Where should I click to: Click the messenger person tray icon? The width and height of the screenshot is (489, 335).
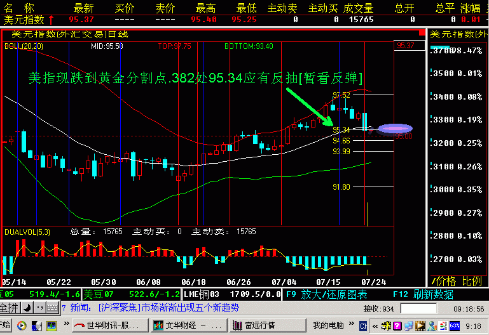[432, 325]
